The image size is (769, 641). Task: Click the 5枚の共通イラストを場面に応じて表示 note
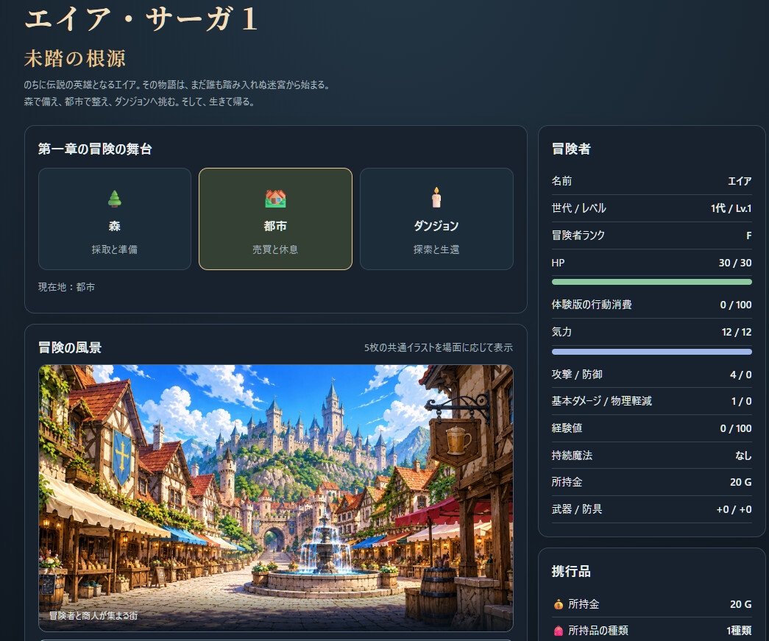pos(439,347)
